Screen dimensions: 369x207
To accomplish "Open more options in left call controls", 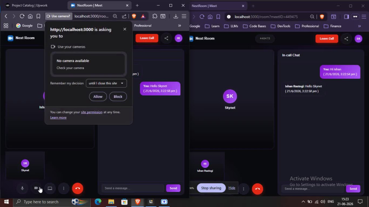I will click(63, 188).
